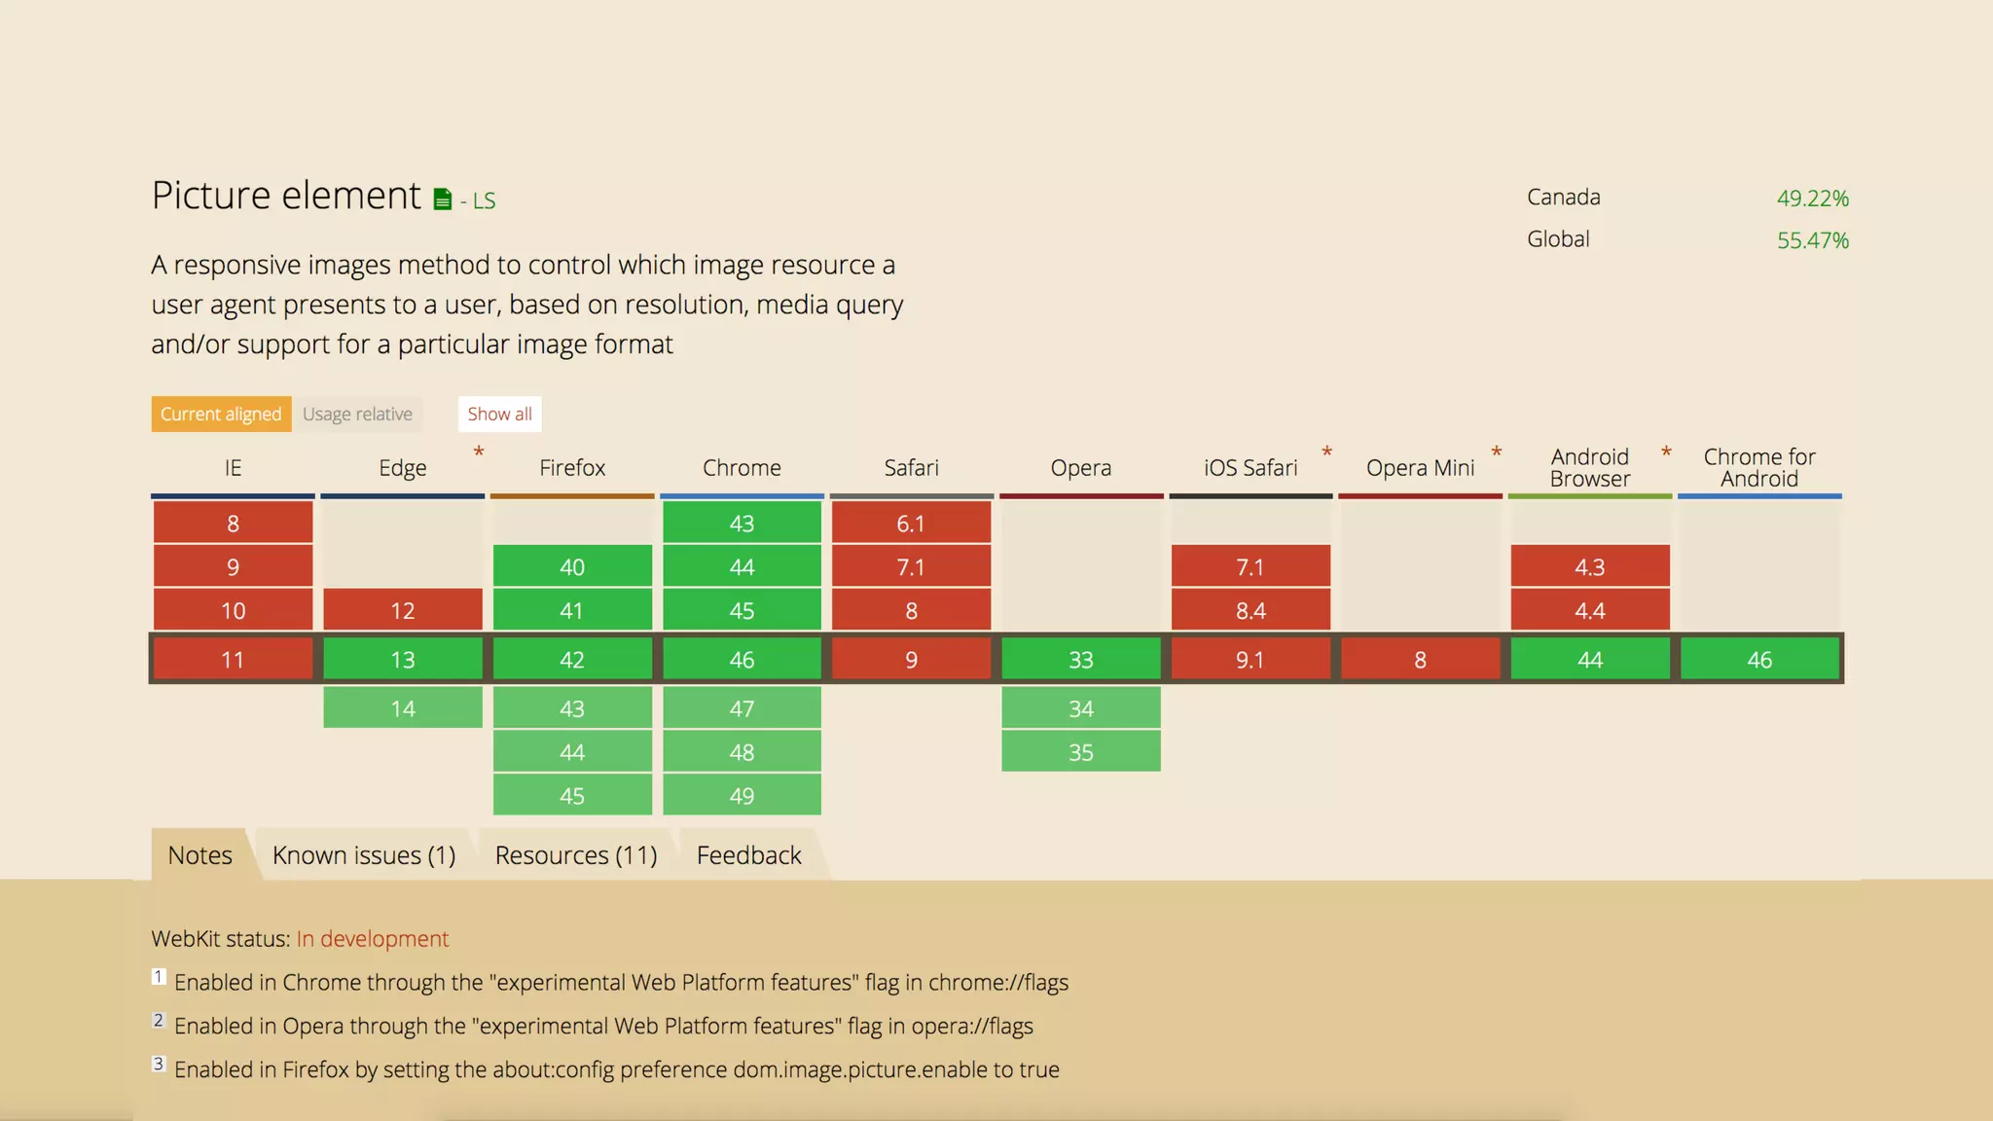Viewport: 1993px width, 1121px height.
Task: Switch to the Feedback tab
Action: pos(748,855)
